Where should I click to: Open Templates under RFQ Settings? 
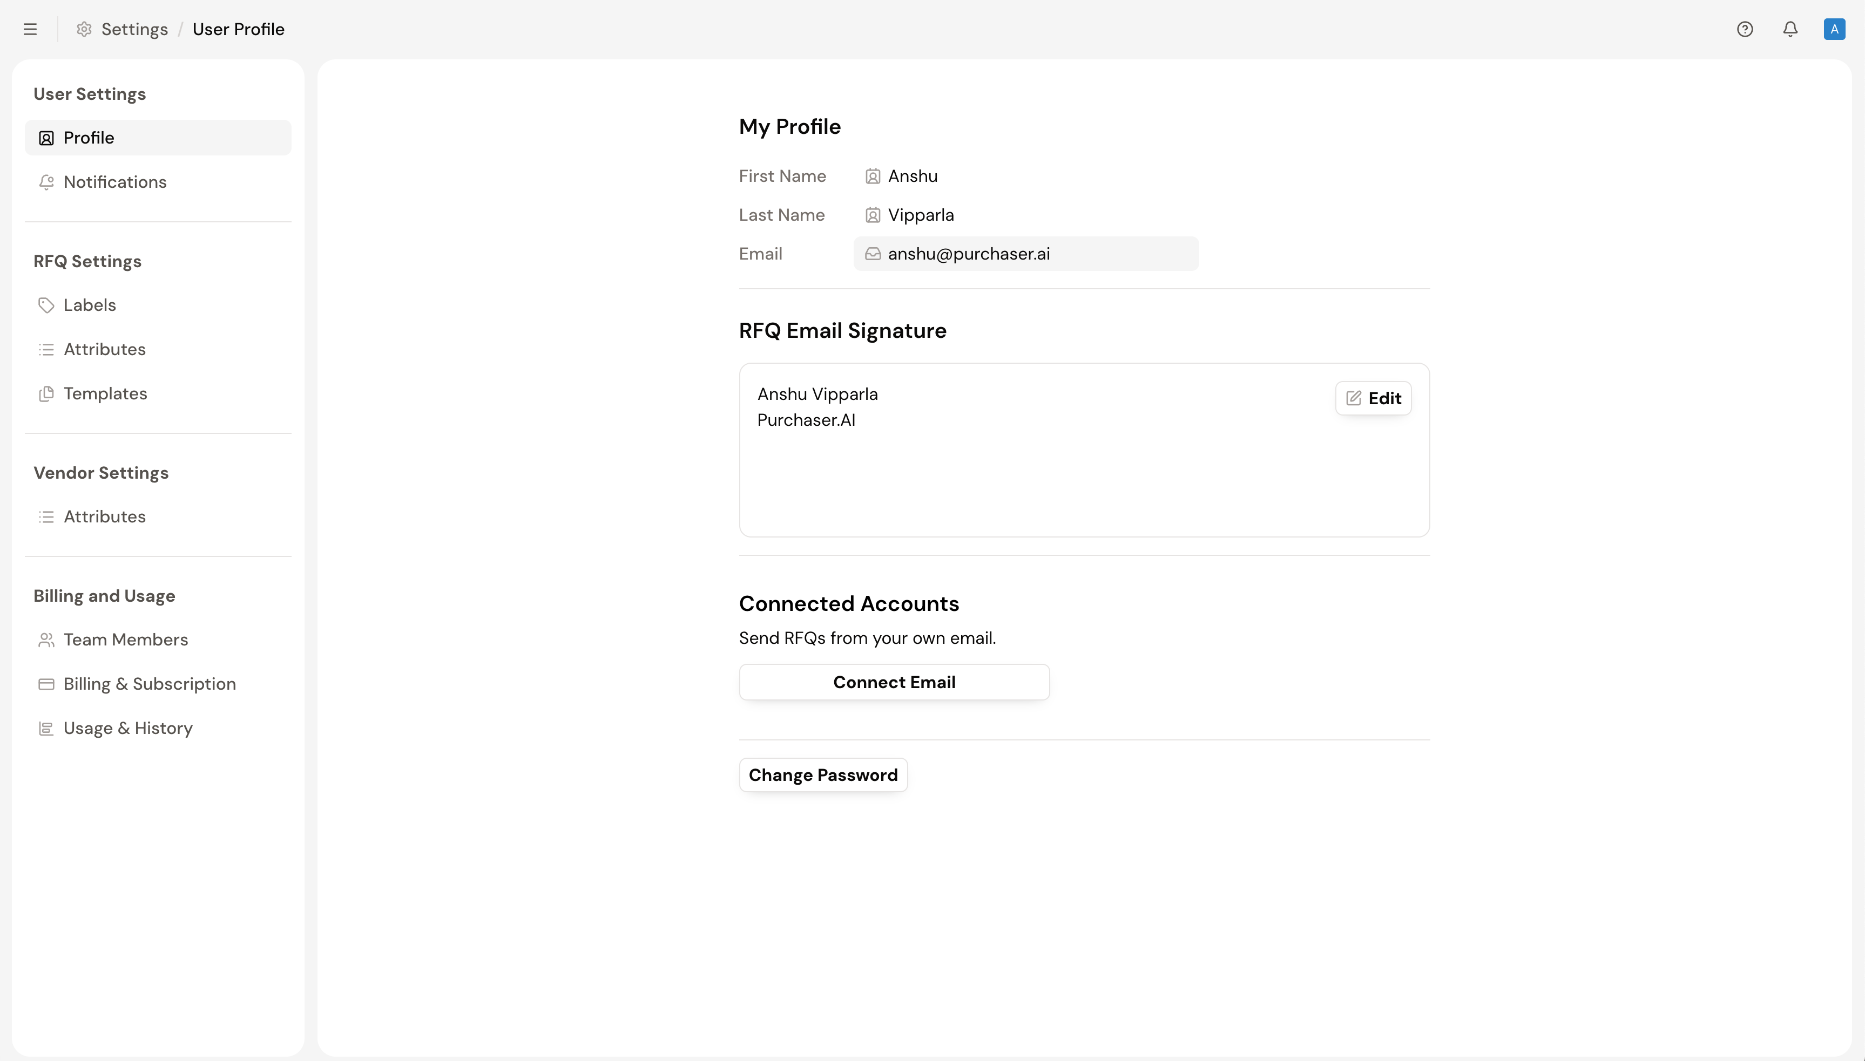(x=105, y=393)
